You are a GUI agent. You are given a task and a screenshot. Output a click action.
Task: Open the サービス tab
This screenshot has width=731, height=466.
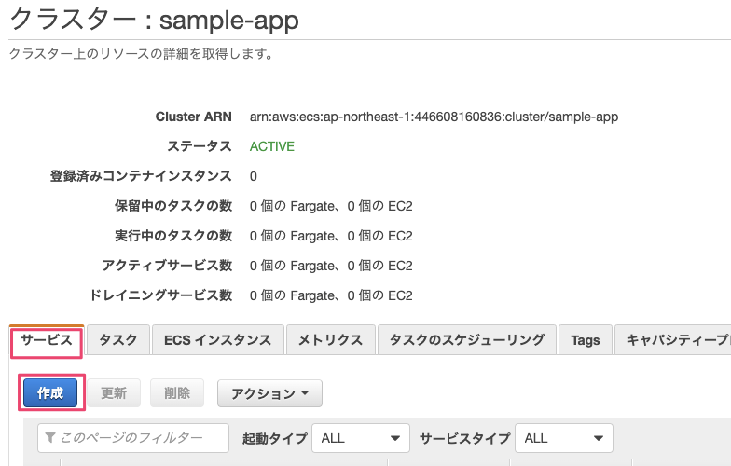click(x=47, y=340)
